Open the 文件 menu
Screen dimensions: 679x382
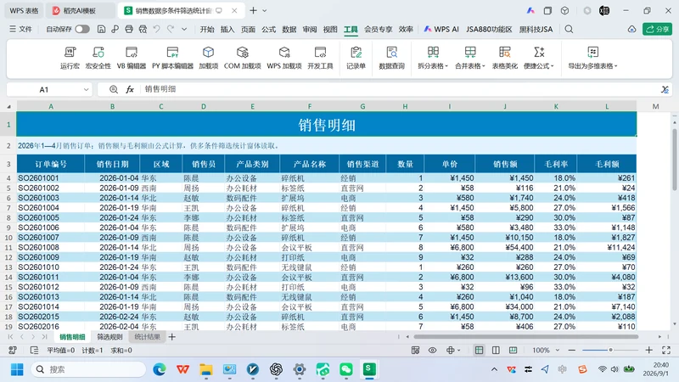tap(20, 29)
